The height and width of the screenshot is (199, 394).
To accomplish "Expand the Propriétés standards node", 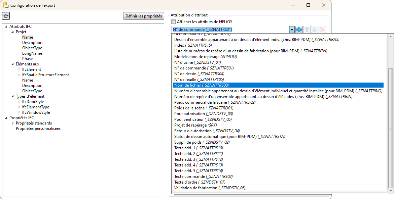I will (13, 123).
